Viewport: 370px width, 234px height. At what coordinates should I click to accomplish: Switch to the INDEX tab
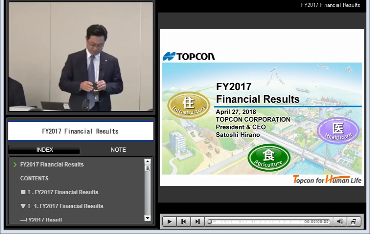click(x=44, y=149)
